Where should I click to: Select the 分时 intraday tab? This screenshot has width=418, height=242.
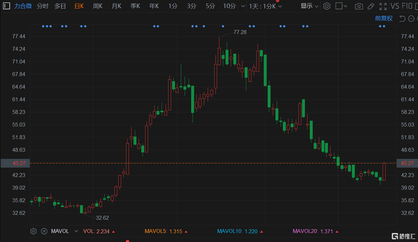[42, 6]
